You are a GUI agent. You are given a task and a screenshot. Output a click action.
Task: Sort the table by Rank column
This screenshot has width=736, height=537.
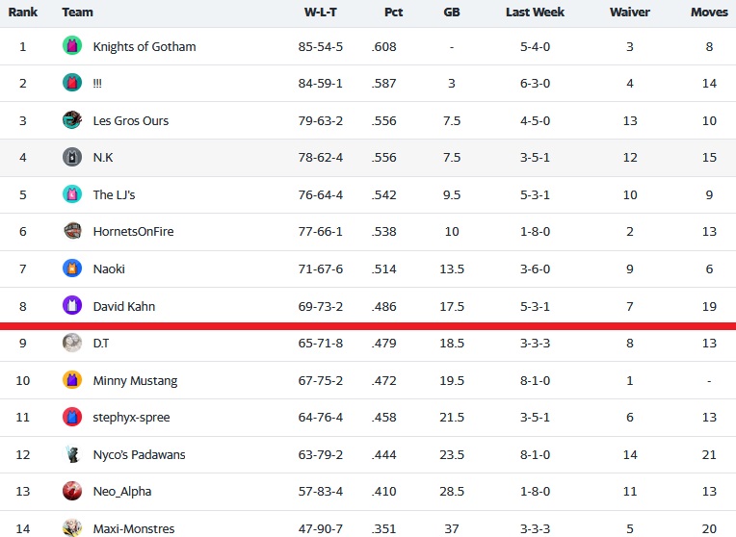click(x=22, y=13)
